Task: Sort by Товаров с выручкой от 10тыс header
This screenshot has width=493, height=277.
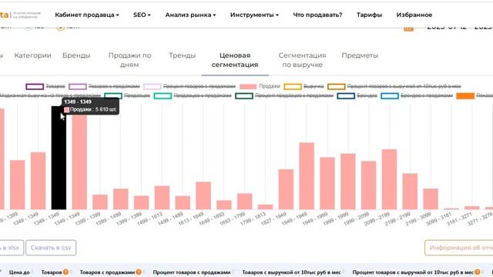Action: click(291, 272)
